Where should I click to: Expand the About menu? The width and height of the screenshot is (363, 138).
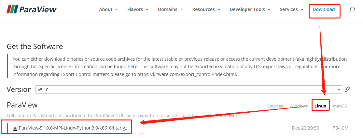click(108, 9)
